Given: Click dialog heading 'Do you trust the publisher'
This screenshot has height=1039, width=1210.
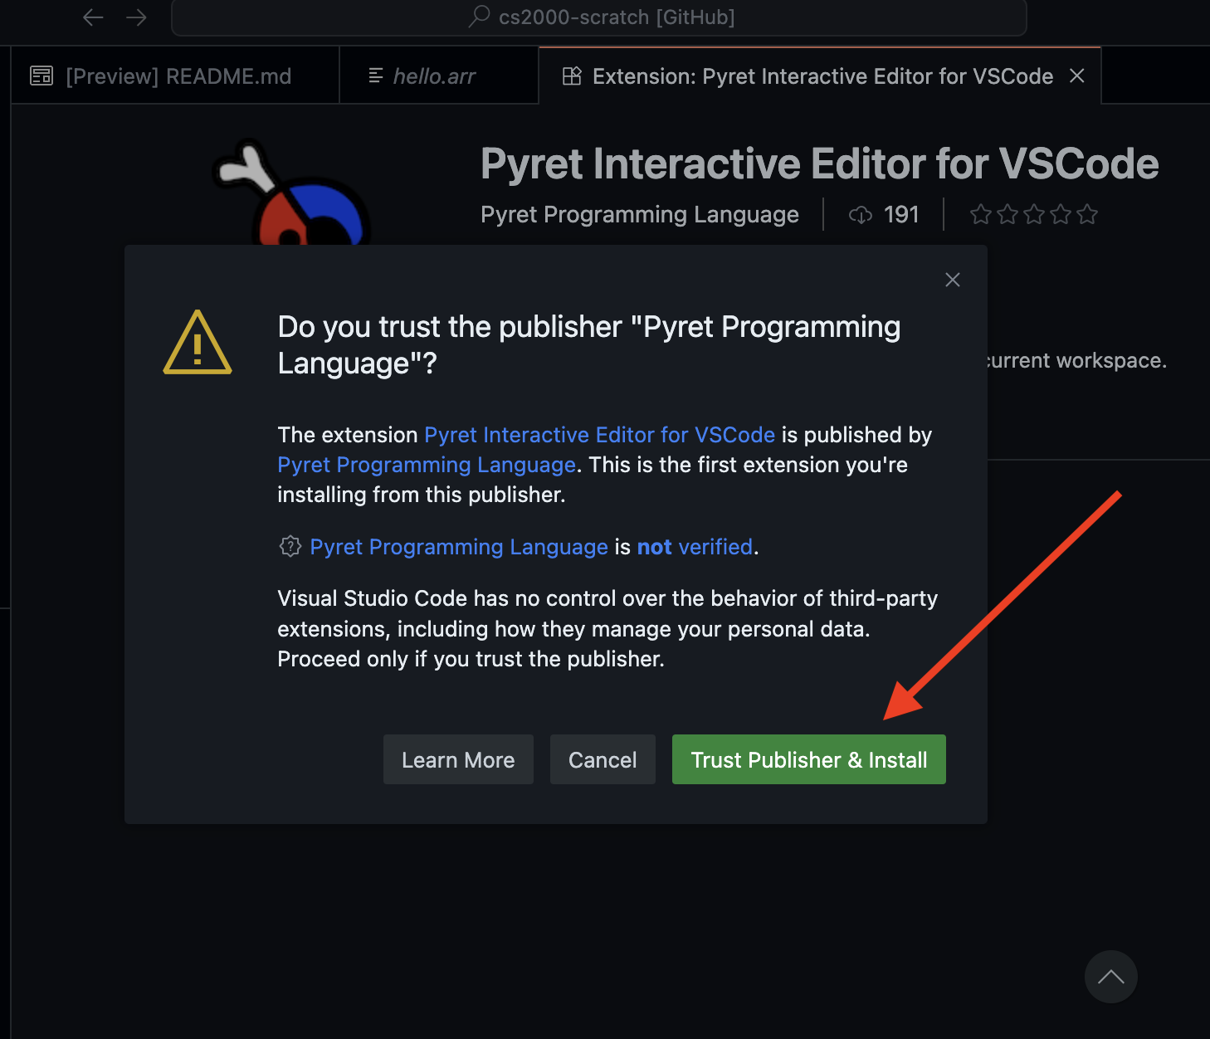Looking at the screenshot, I should tap(588, 344).
